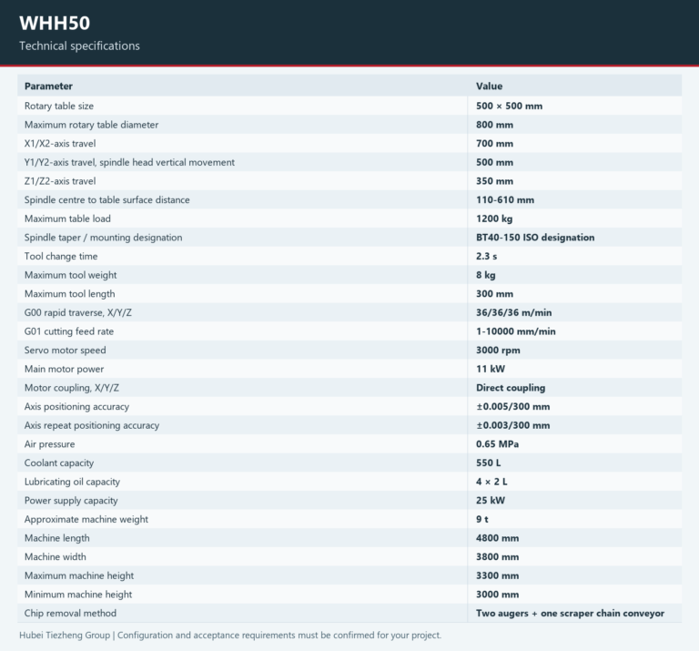Screen dimensions: 699x651
Task: Select the value '9 t'
Action: click(481, 520)
